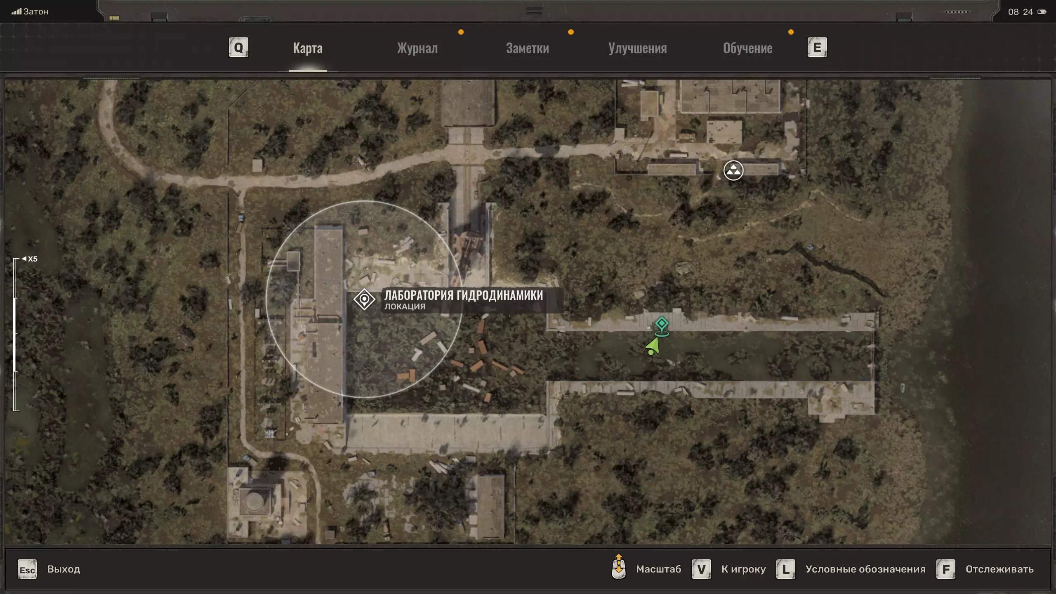Click the Лаборатория гидродинамики location label

(463, 295)
